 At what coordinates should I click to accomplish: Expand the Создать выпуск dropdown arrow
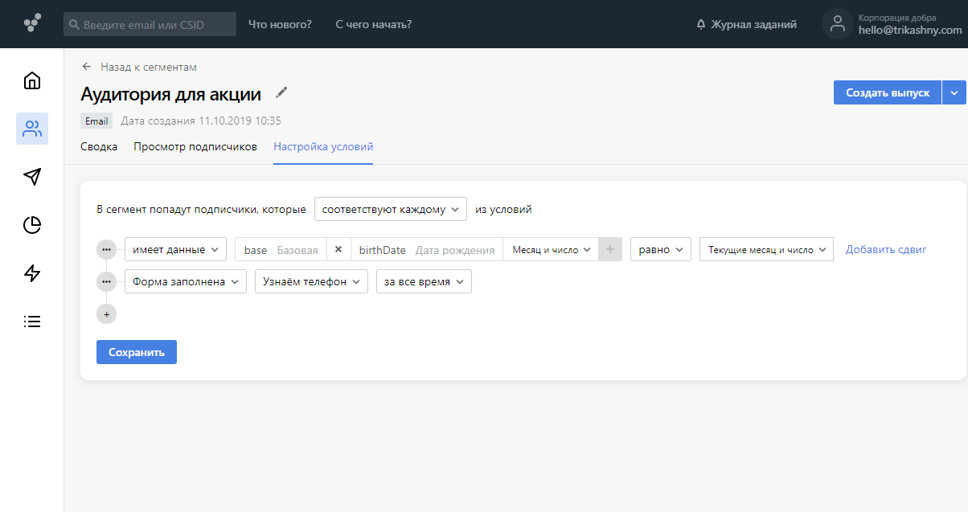point(954,92)
